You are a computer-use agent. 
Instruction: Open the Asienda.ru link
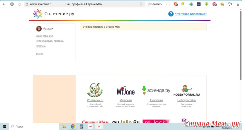pyautogui.click(x=156, y=100)
